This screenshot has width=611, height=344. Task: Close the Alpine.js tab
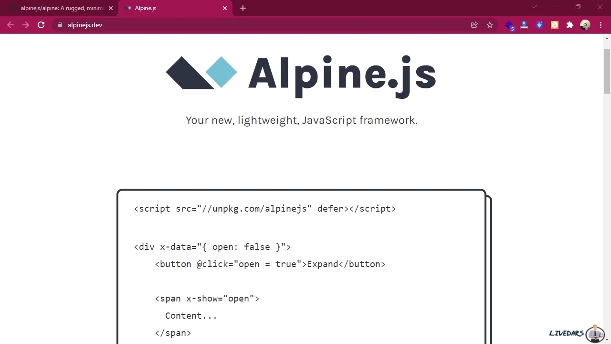pyautogui.click(x=225, y=8)
